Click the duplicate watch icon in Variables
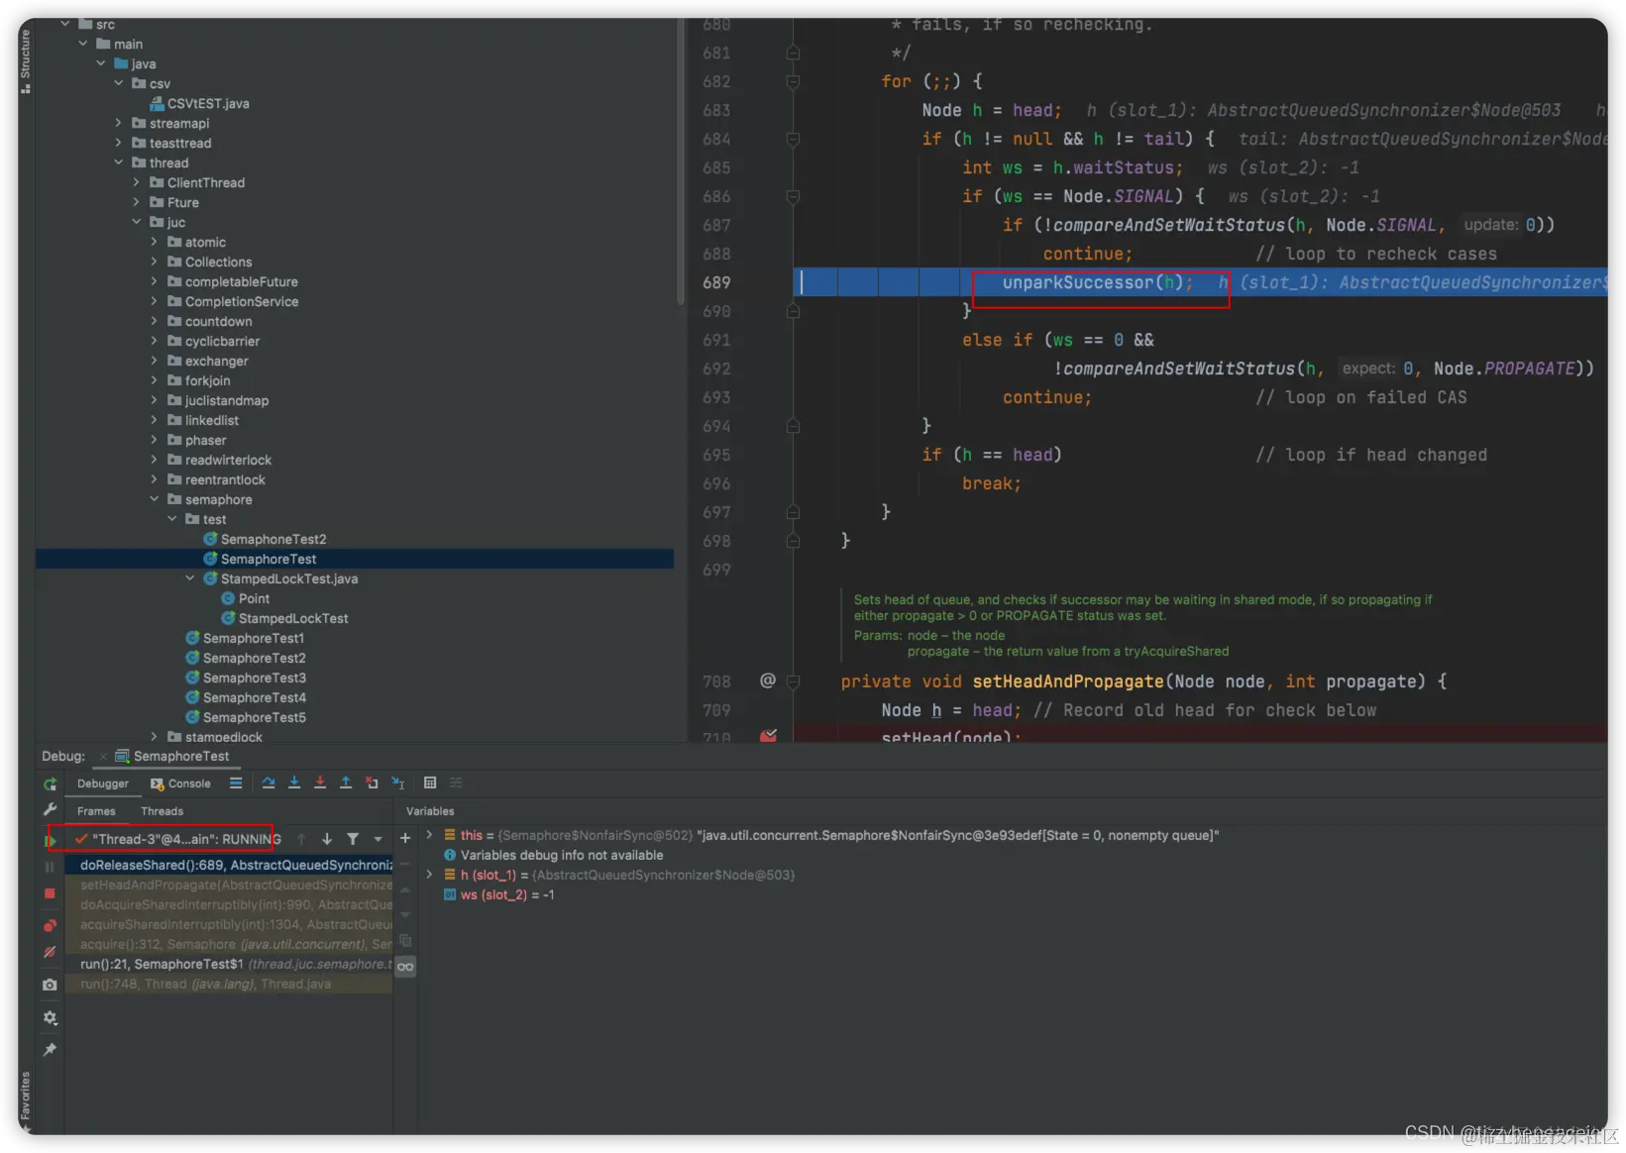Viewport: 1626px width, 1153px height. [405, 940]
